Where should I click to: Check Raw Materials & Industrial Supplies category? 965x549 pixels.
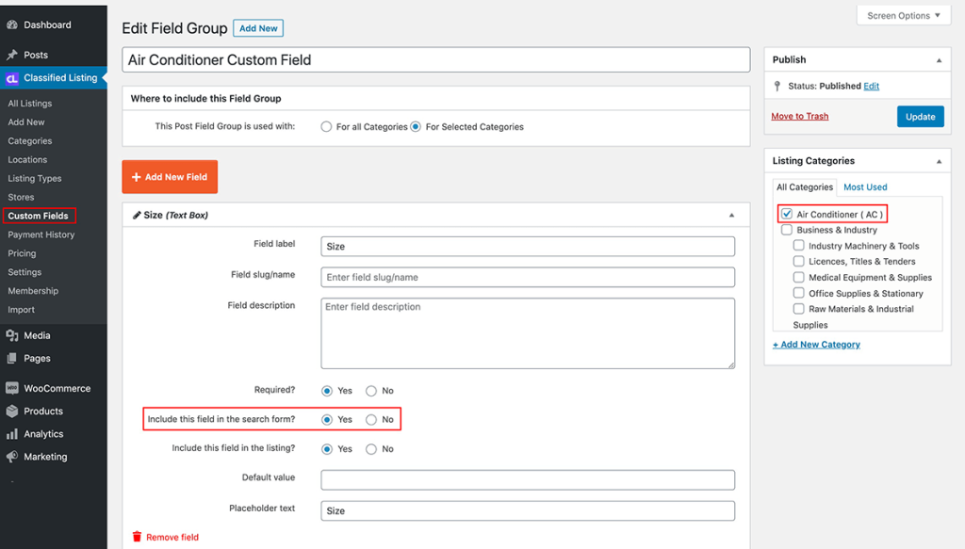click(799, 309)
